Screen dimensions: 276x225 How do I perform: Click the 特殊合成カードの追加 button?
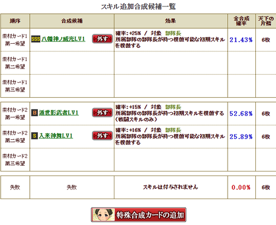[x=139, y=215]
